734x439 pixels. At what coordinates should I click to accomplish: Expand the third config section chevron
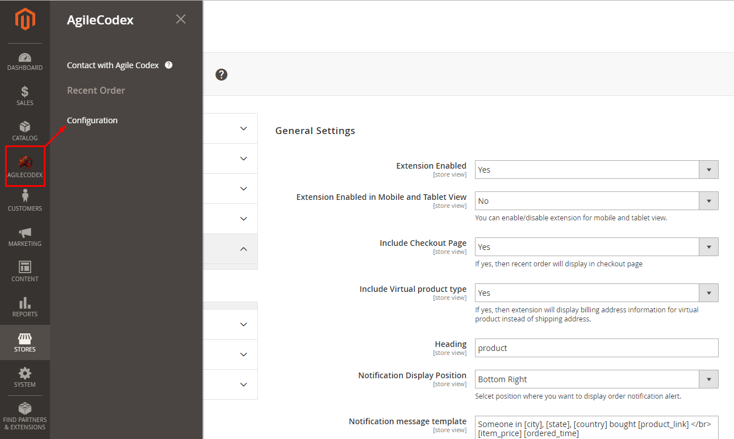(x=244, y=189)
